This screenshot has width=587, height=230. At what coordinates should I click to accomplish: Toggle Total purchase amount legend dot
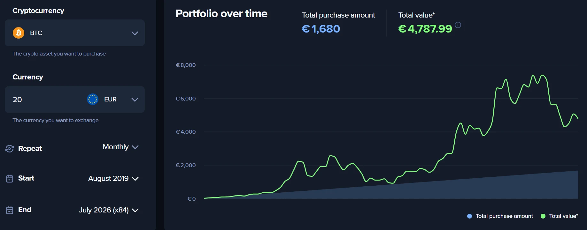(469, 216)
